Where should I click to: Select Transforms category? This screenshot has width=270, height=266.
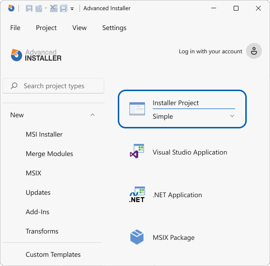click(x=42, y=231)
